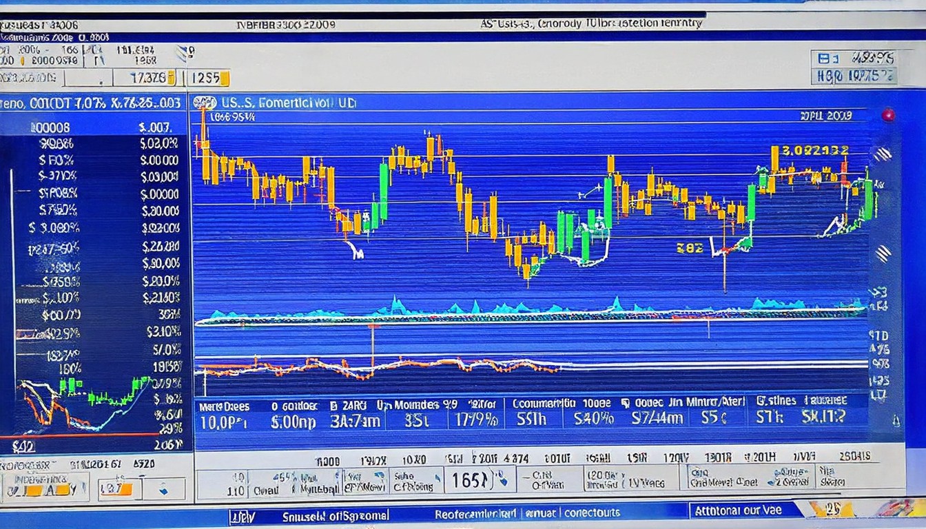Click the SK.11? value in stats bar

(824, 417)
